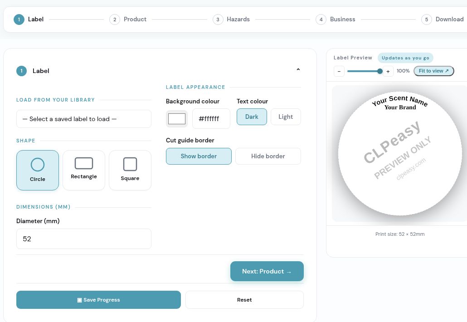Click Fit to view button
Screen dimensions: 467x322
[433, 71]
